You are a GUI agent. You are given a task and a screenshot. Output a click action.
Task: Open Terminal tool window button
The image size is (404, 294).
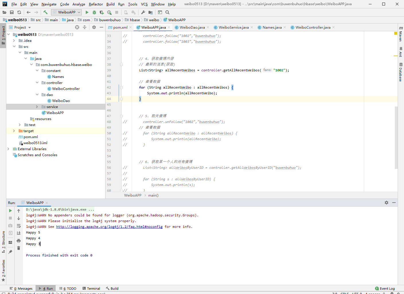click(x=91, y=289)
